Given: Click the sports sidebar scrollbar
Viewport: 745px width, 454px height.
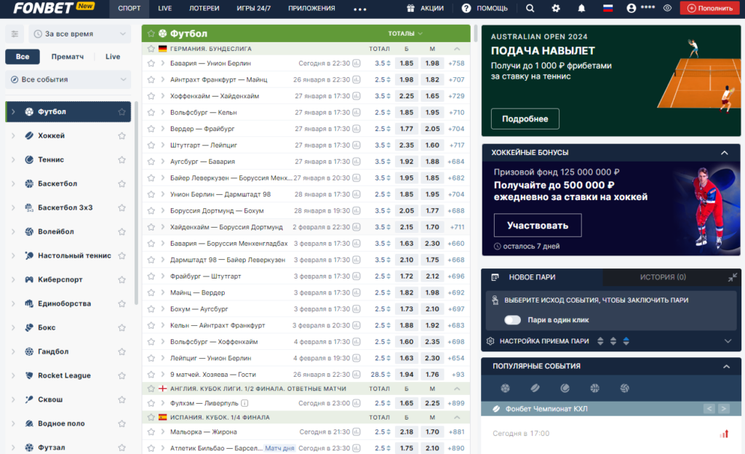Looking at the screenshot, I should click(136, 203).
